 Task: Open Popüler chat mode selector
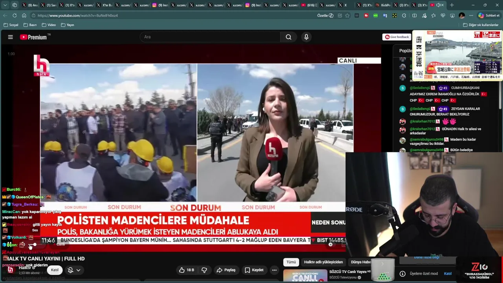coord(405,50)
